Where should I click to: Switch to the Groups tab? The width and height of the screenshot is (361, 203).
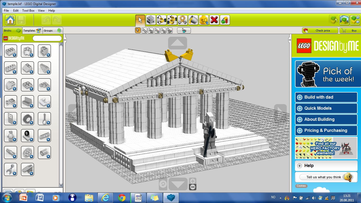52,30
